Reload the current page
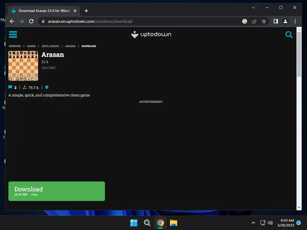The height and width of the screenshot is (230, 307). (x=31, y=21)
